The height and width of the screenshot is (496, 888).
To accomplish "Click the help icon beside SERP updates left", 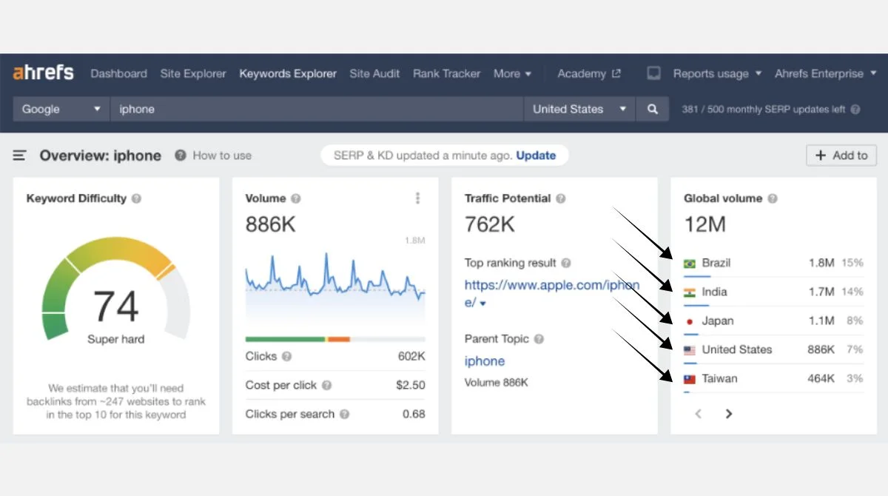I will coord(855,109).
